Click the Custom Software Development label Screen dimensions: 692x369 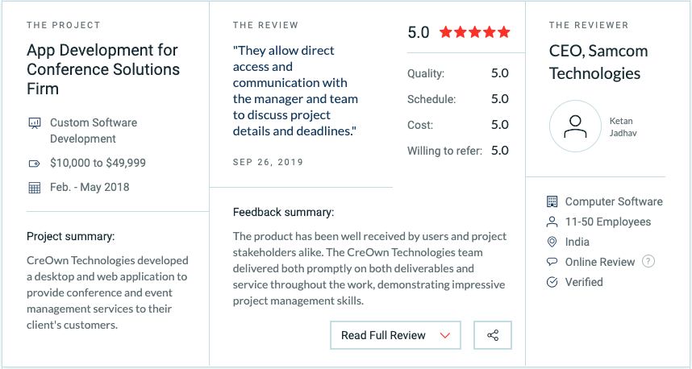pos(94,131)
